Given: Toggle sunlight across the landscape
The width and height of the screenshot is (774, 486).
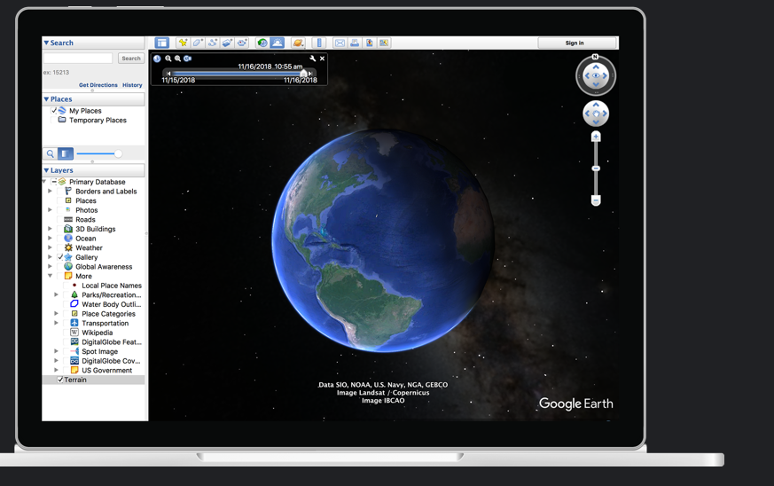Looking at the screenshot, I should coord(277,43).
